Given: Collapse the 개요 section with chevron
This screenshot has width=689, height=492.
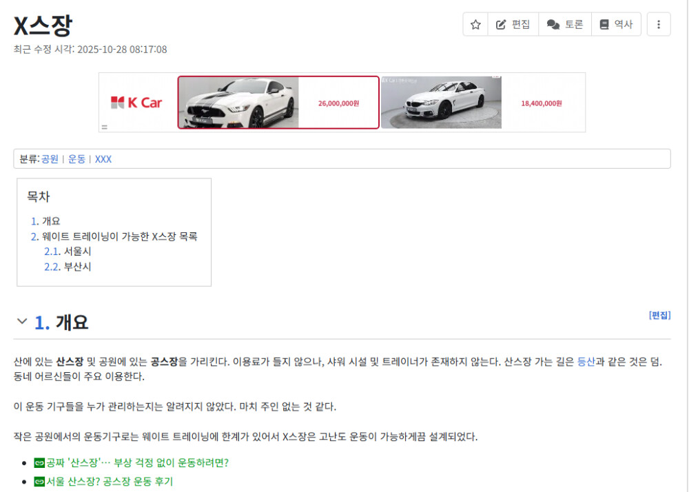Looking at the screenshot, I should coord(22,322).
